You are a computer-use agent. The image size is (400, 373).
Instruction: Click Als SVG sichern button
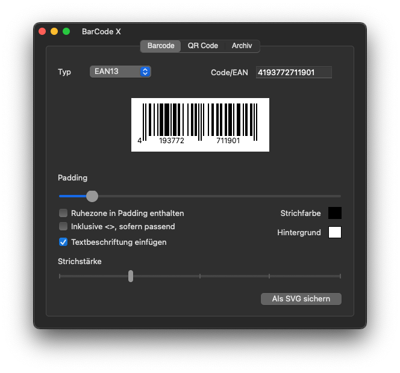(301, 299)
